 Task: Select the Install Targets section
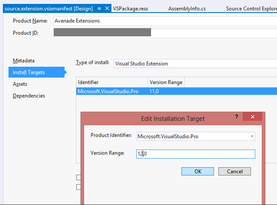[37, 72]
